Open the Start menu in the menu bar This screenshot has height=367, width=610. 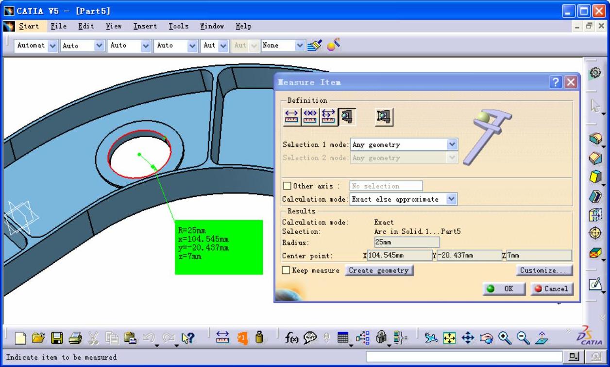[x=29, y=26]
